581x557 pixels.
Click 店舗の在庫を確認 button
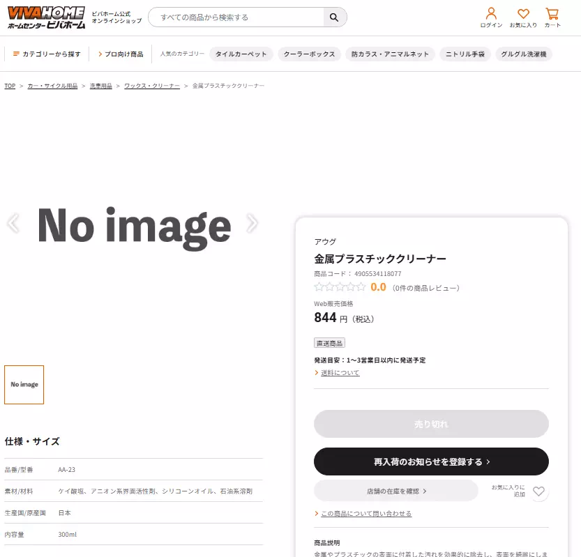coord(395,491)
